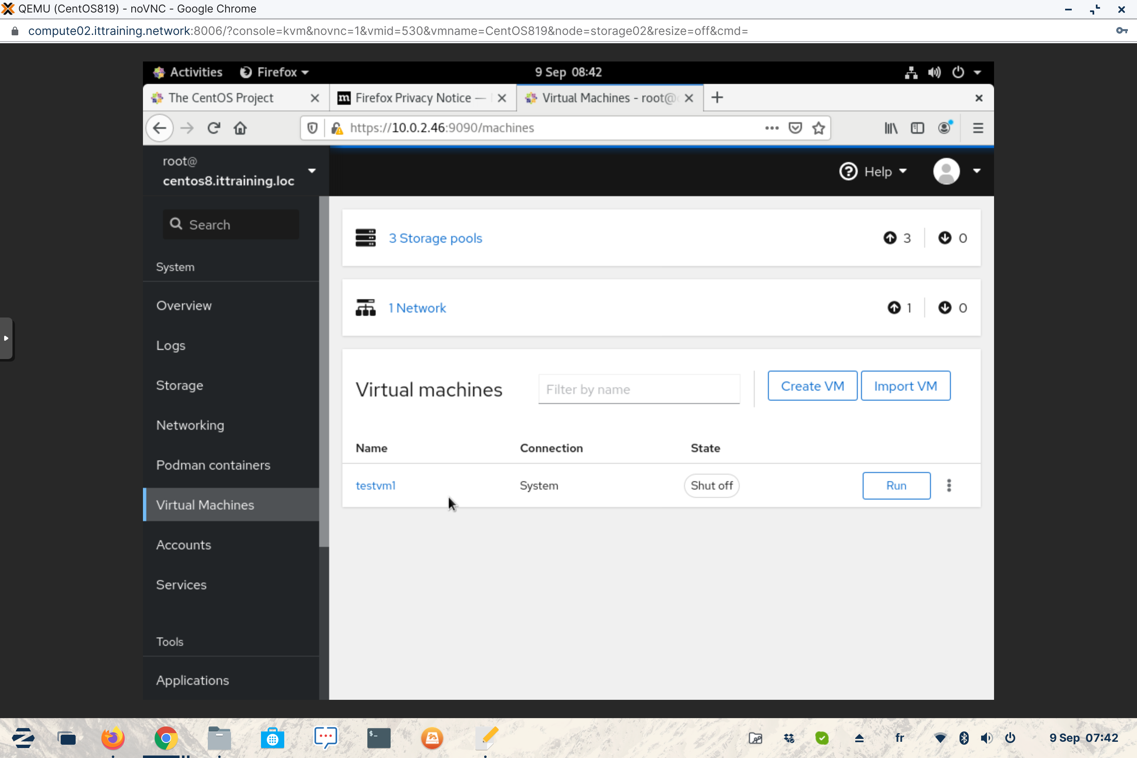The height and width of the screenshot is (758, 1137).
Task: Open the noVNC control panel handle
Action: click(6, 338)
